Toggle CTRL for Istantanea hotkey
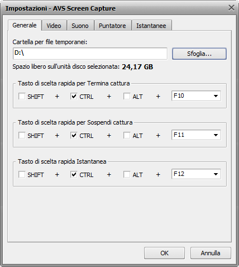The height and width of the screenshot is (267, 239). [x=74, y=174]
